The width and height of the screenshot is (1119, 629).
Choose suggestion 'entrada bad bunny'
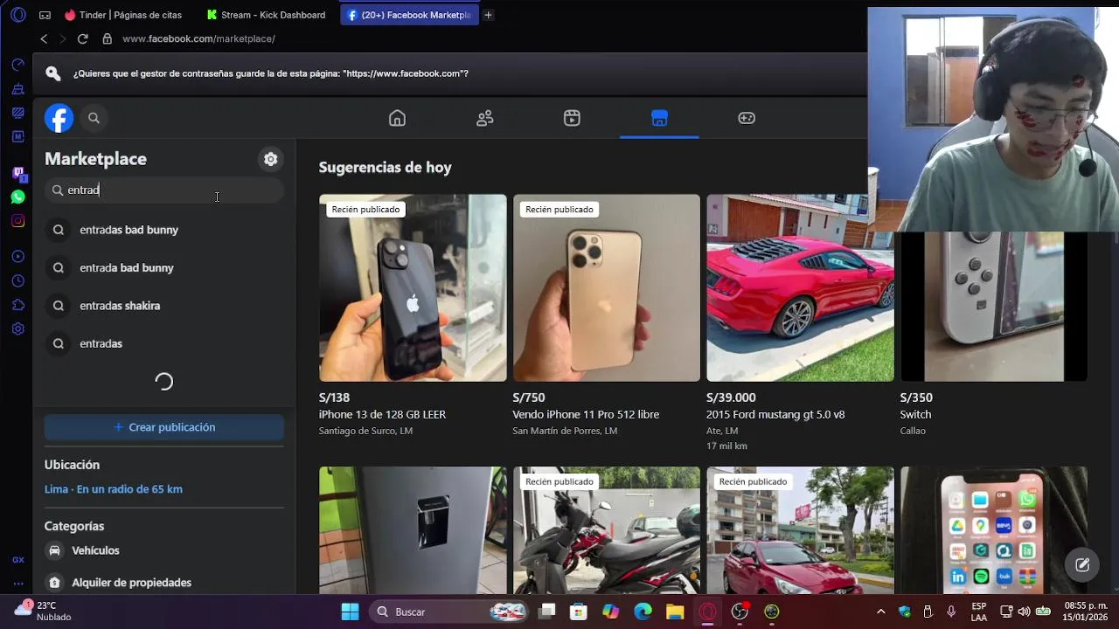(164, 267)
